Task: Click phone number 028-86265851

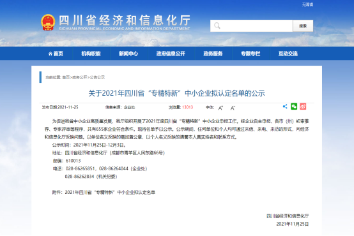Action: point(80,168)
